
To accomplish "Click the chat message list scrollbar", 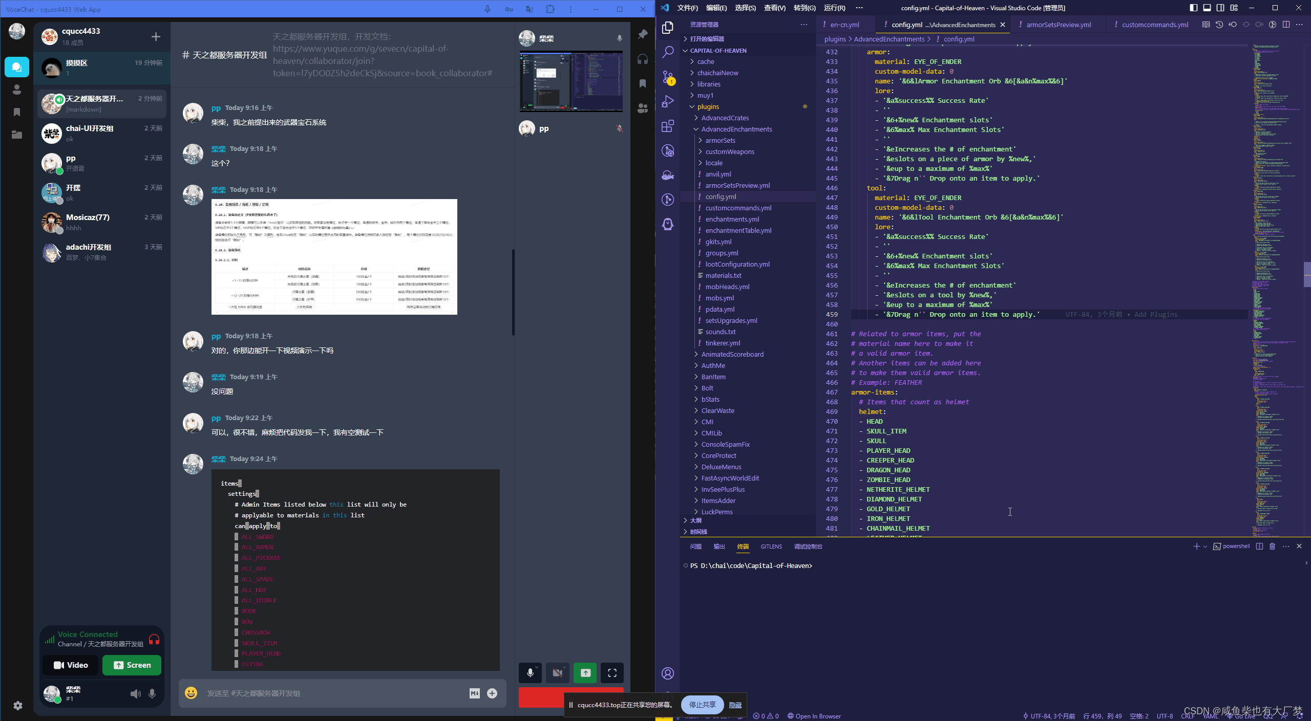I will pyautogui.click(x=513, y=292).
